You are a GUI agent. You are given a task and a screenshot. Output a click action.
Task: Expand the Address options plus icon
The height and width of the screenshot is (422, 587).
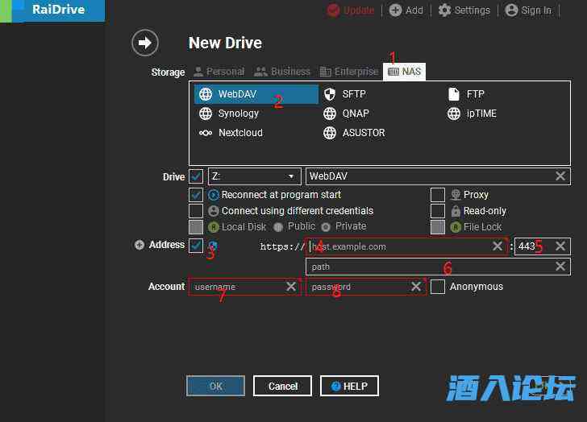139,245
